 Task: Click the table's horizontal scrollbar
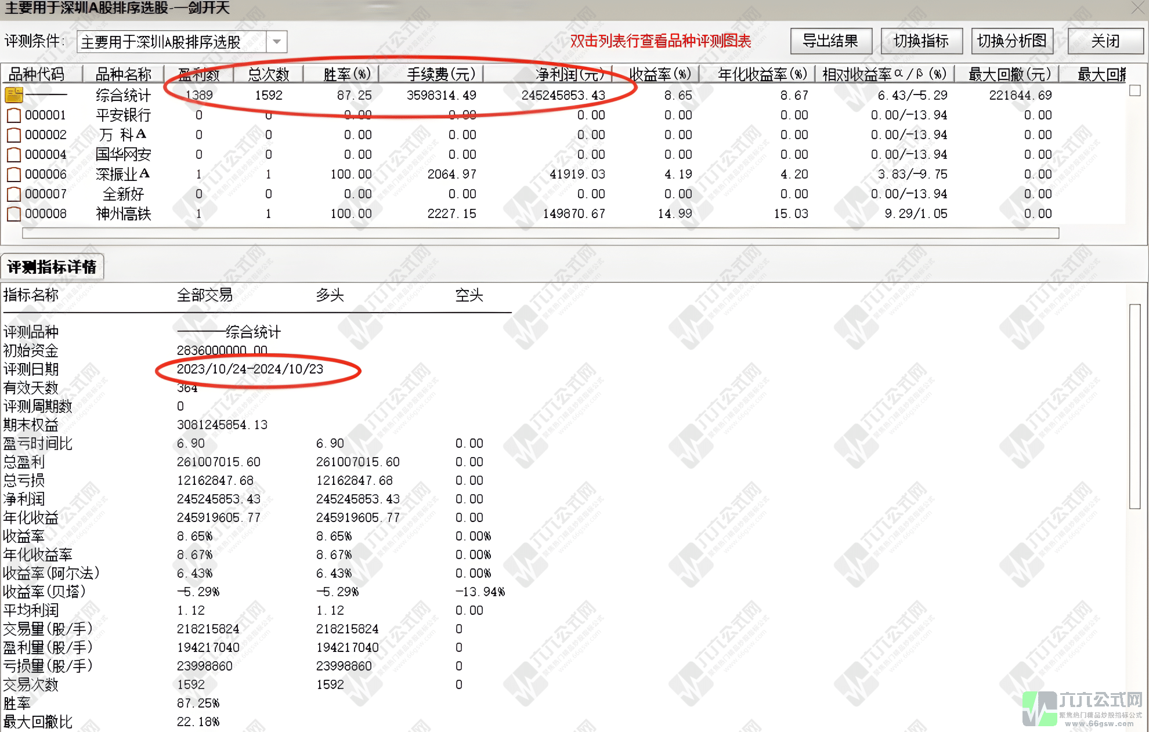(x=540, y=233)
